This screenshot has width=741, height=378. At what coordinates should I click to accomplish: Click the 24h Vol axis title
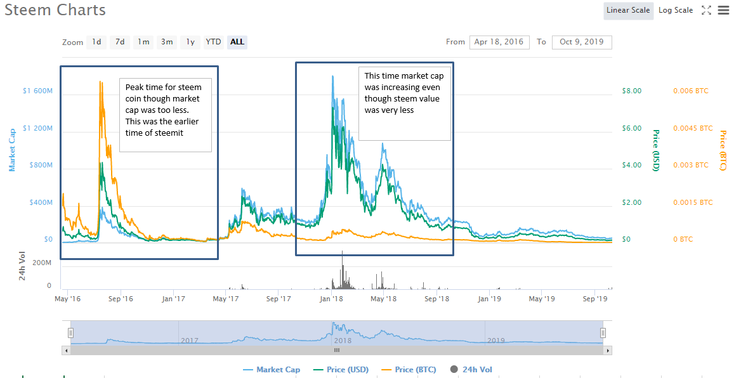22,266
